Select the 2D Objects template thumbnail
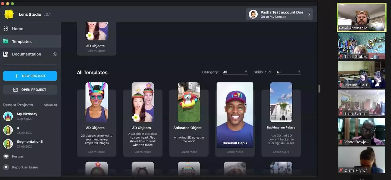This screenshot has height=180, width=391. 97,102
